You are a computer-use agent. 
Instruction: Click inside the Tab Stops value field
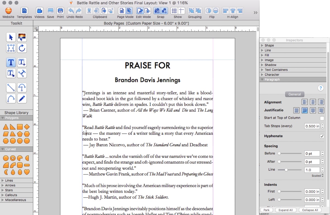(312, 126)
